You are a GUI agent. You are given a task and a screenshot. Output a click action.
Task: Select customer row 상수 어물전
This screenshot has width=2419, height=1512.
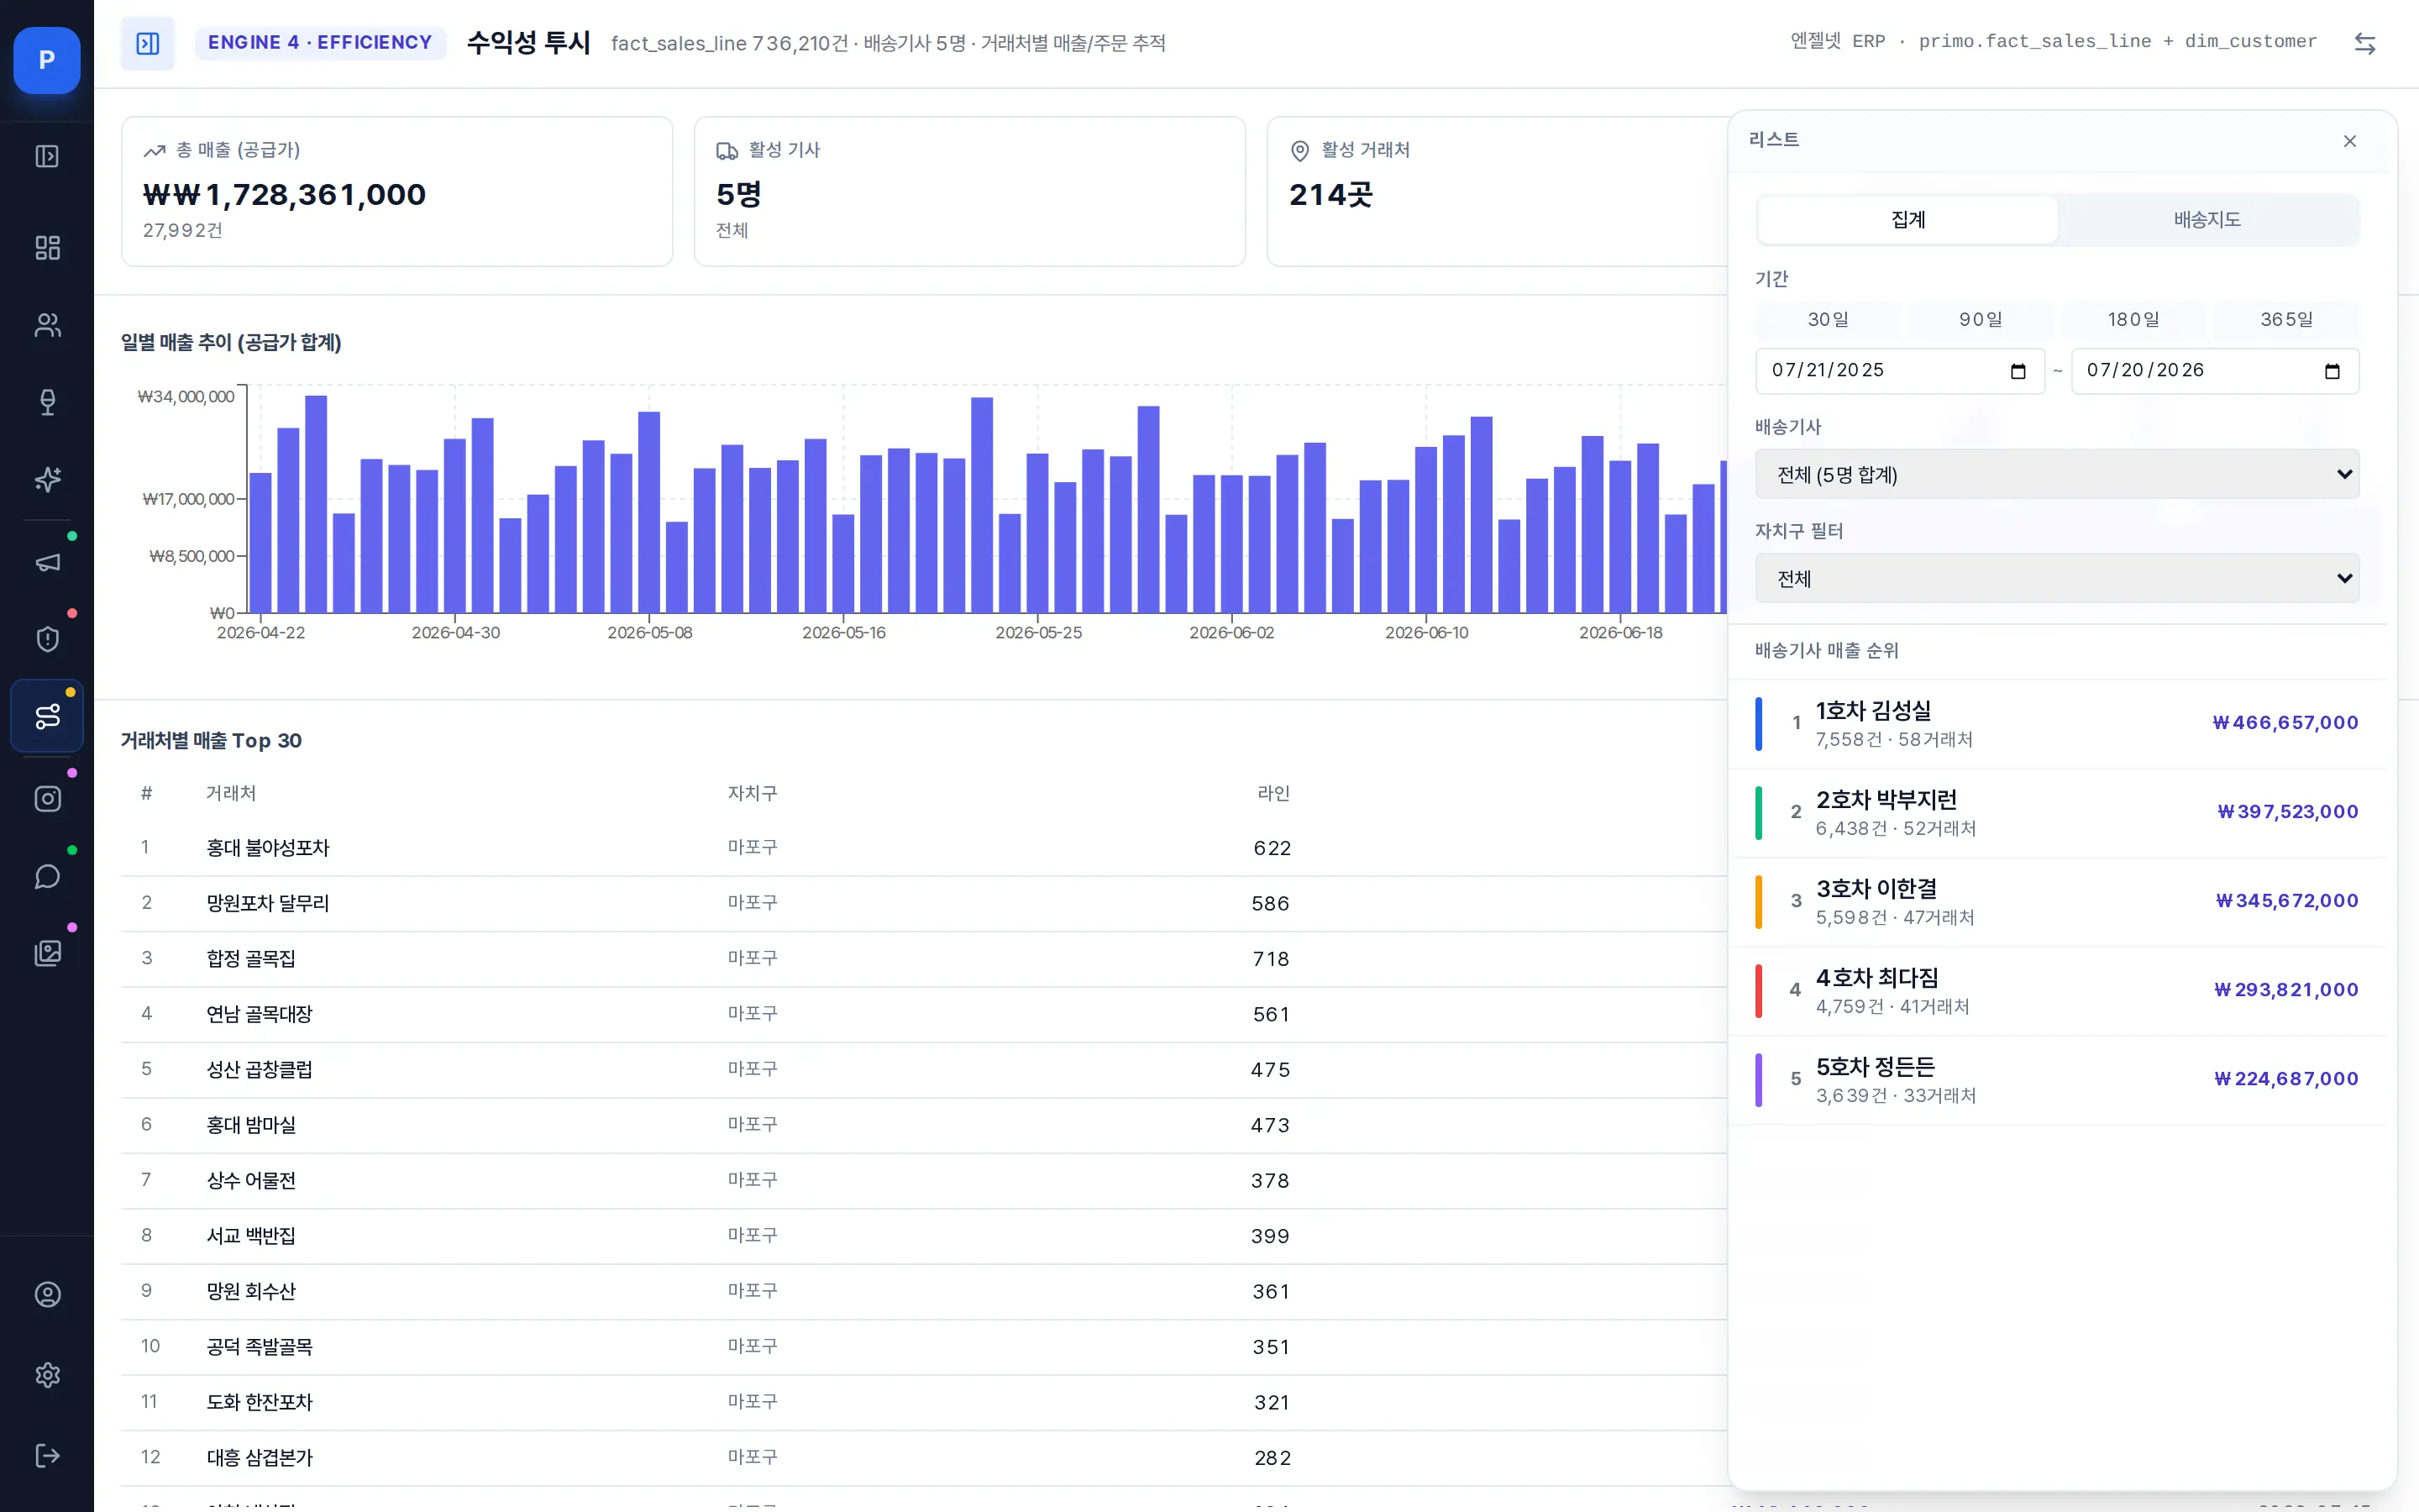tap(925, 1181)
